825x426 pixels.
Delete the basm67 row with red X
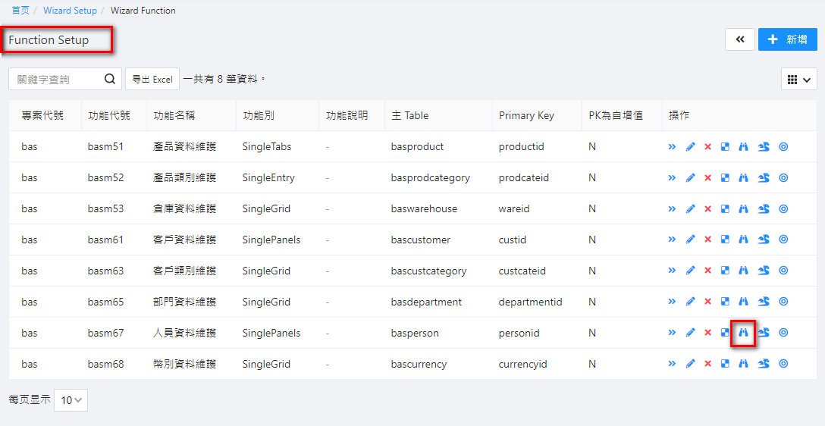[707, 333]
